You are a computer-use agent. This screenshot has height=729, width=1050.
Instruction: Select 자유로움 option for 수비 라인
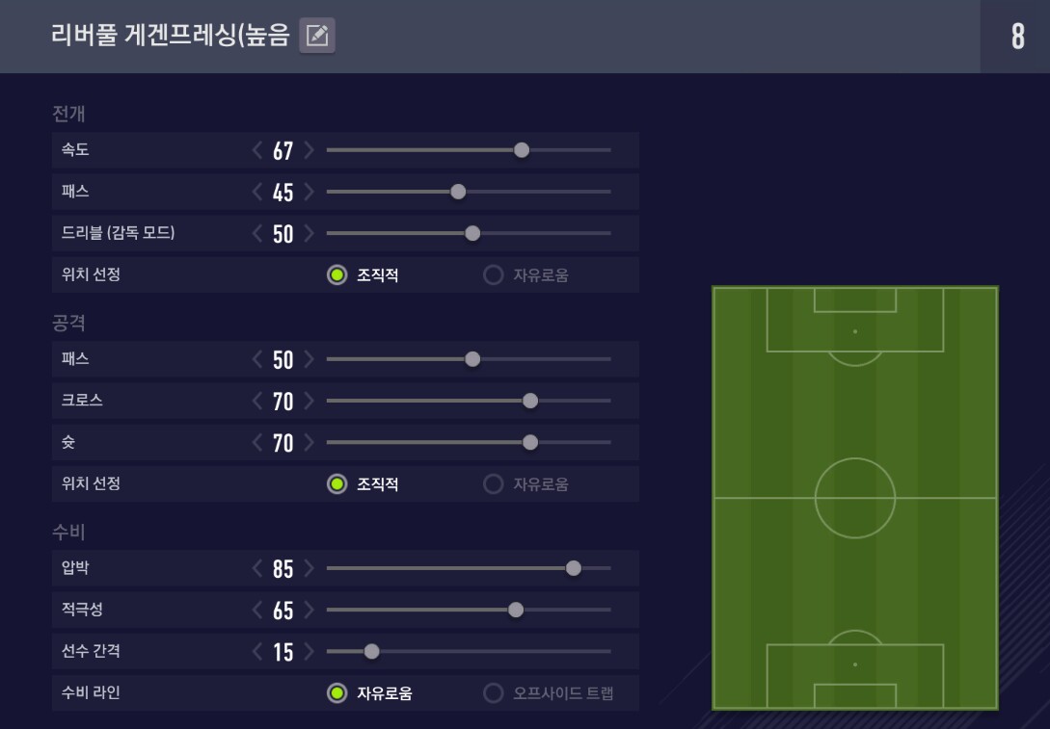337,693
